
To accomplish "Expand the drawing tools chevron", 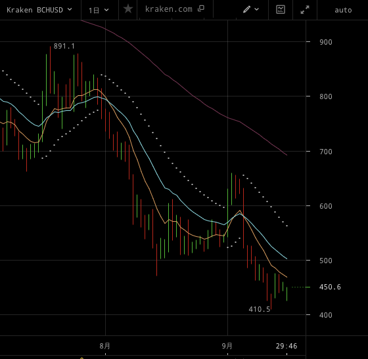I will (x=257, y=9).
